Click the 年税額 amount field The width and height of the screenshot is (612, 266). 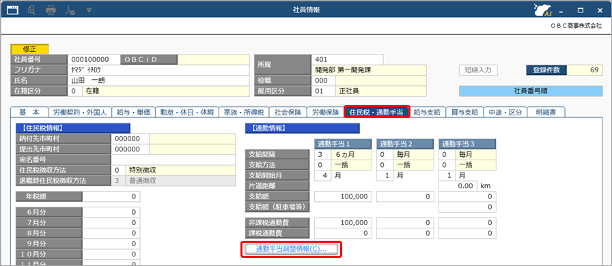click(x=111, y=196)
